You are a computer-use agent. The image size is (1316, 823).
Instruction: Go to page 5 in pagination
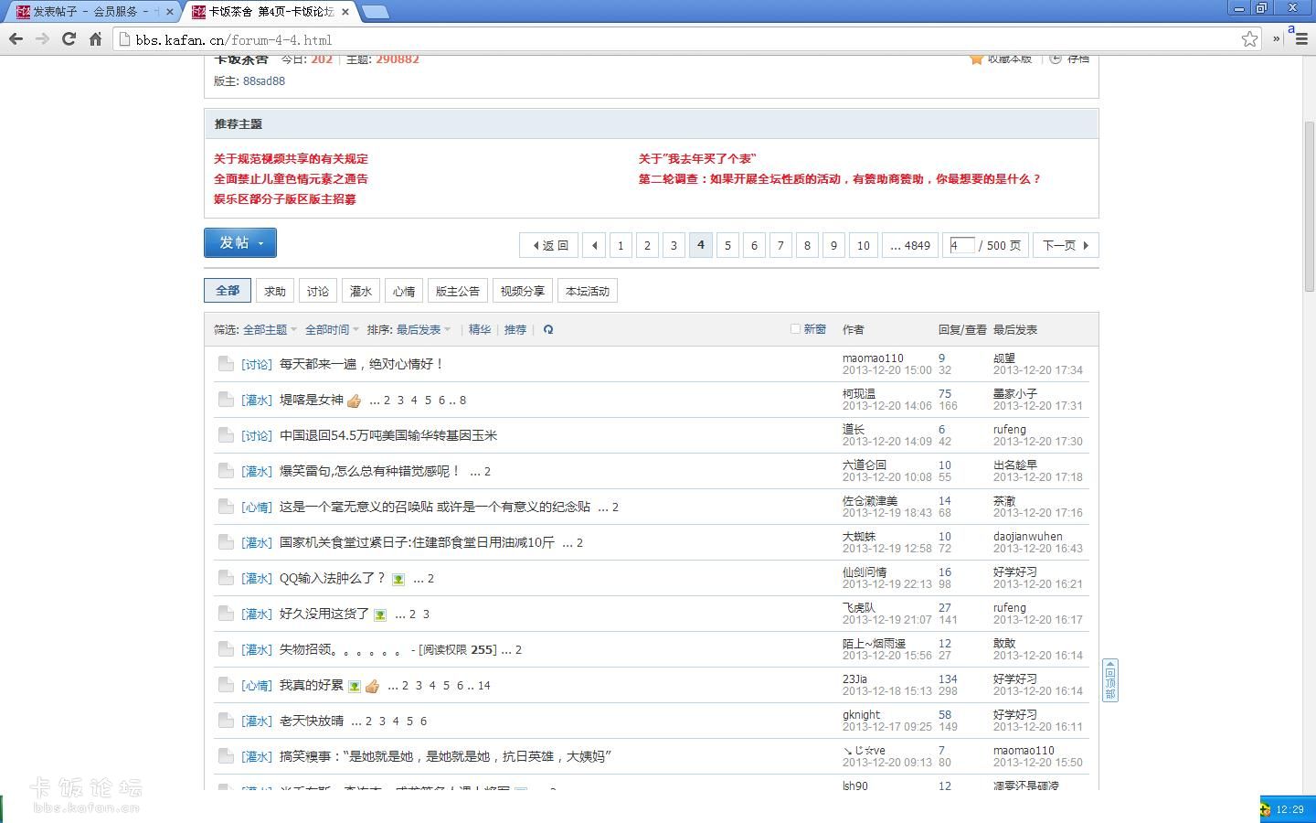point(727,245)
